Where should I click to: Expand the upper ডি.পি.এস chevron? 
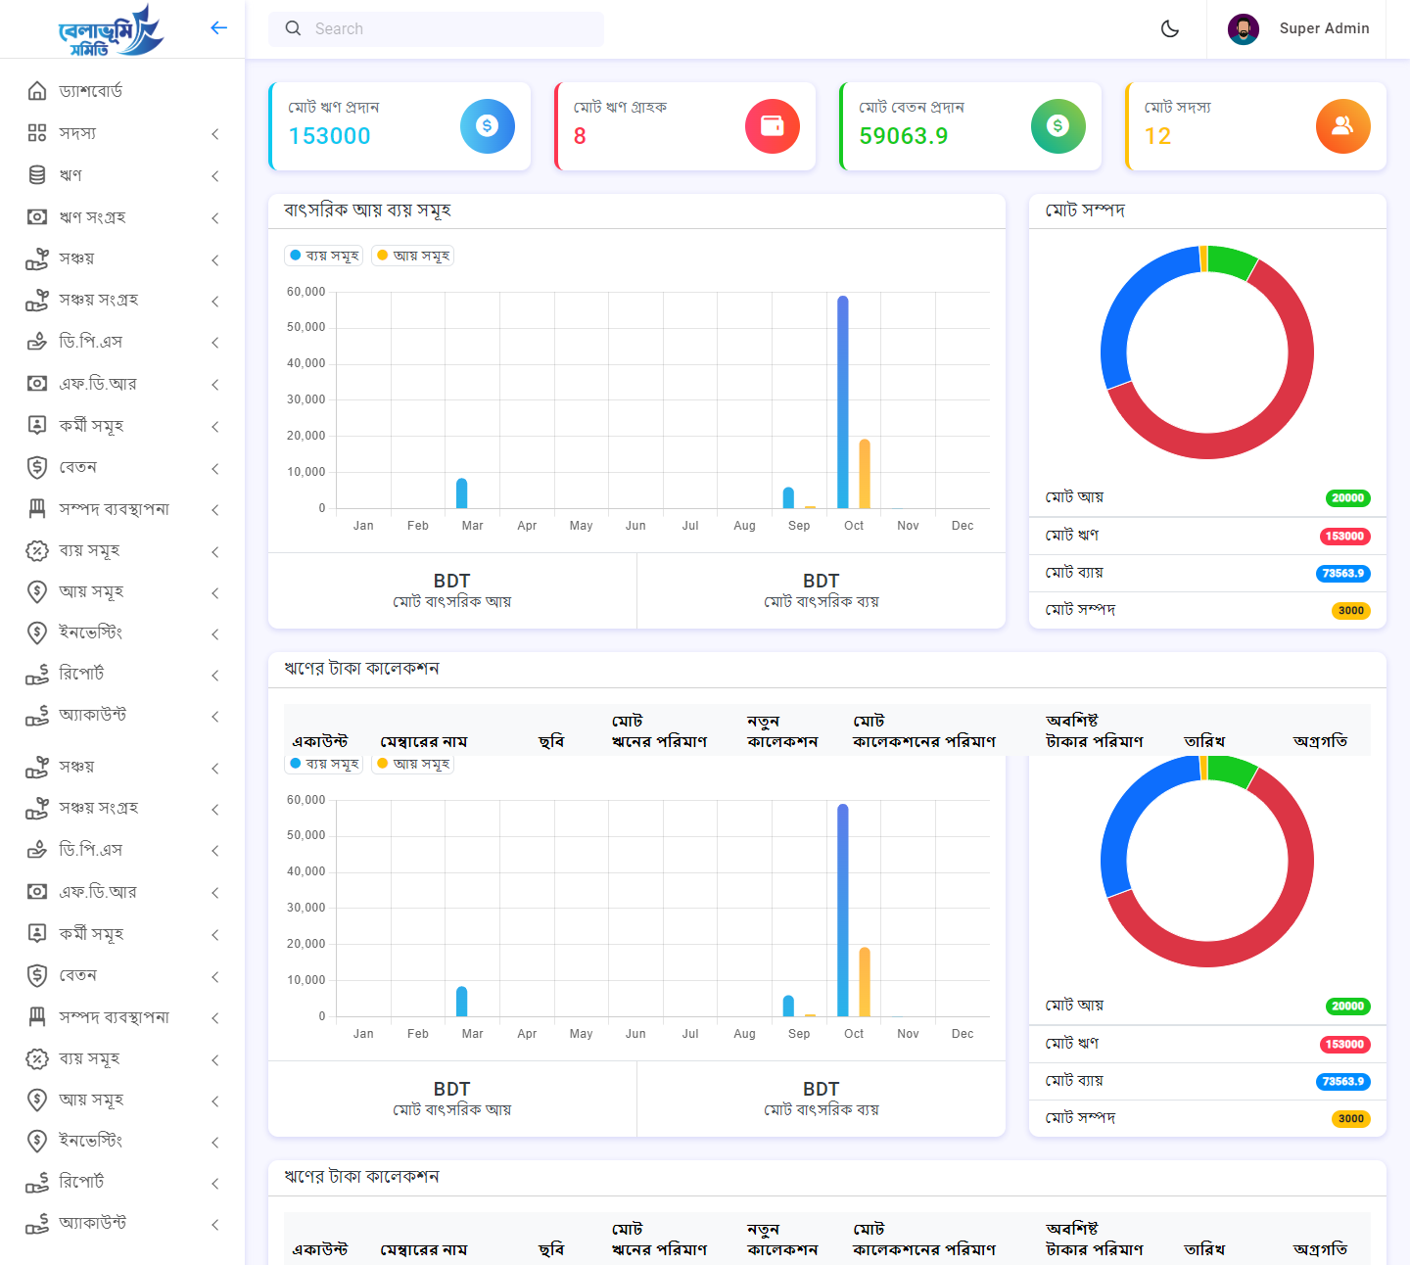(215, 343)
